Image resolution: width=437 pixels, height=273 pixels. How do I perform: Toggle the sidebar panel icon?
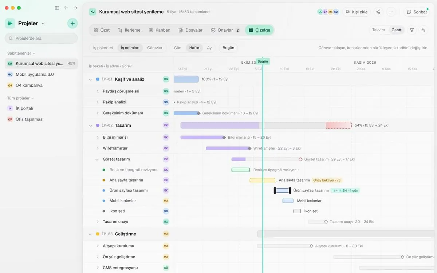click(x=57, y=8)
